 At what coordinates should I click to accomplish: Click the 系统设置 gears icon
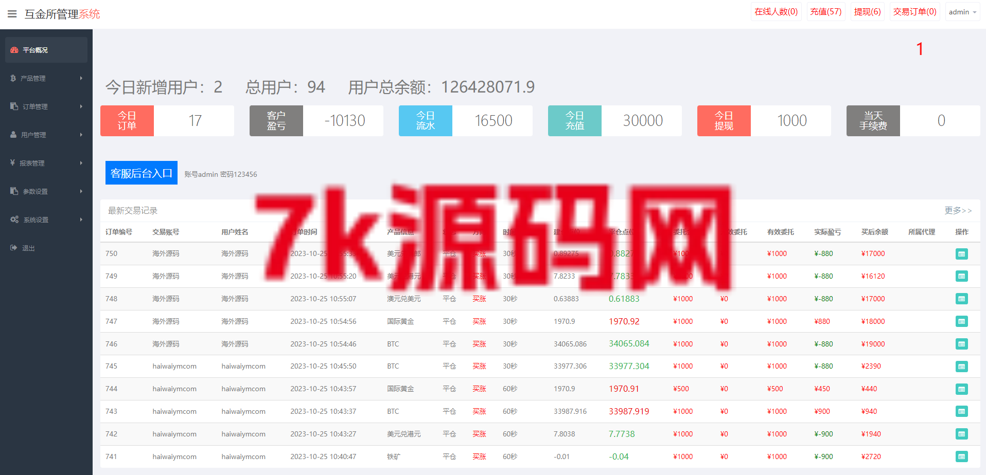14,219
